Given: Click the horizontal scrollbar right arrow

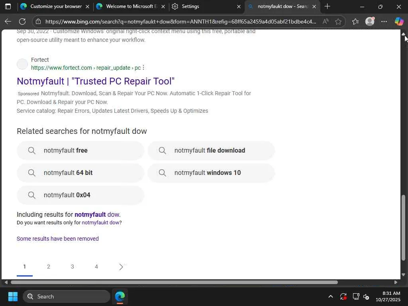Looking at the screenshot, I should pyautogui.click(x=396, y=282).
